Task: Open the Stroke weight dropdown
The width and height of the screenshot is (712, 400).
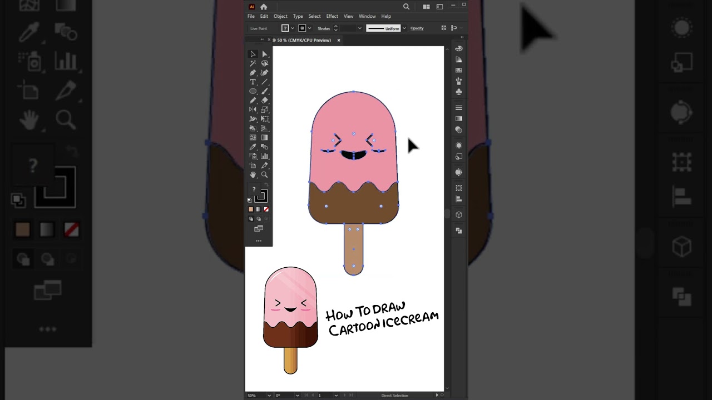Action: [x=360, y=28]
